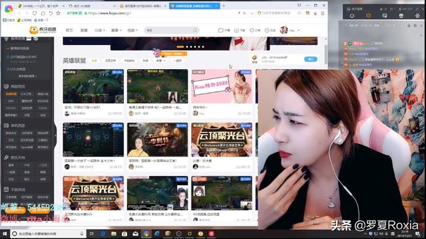This screenshot has width=426, height=239.
Task: Click the orange emoji face in streaming toolbar
Action: (368, 16)
